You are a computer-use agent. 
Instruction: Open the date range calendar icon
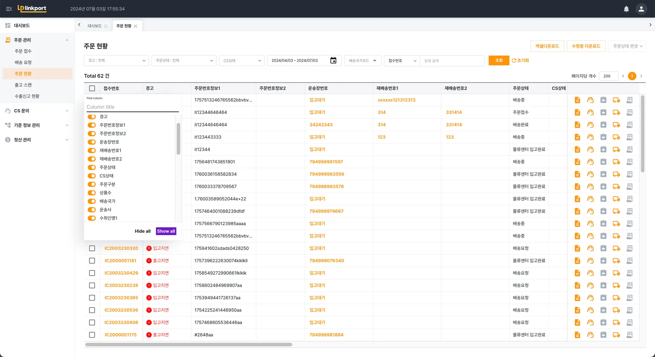pyautogui.click(x=333, y=61)
